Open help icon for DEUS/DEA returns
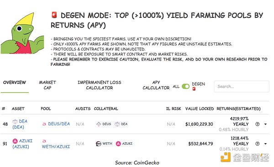274x167 pixels. point(257,124)
